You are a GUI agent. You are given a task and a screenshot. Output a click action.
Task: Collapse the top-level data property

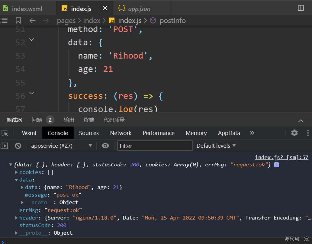pos(16,180)
